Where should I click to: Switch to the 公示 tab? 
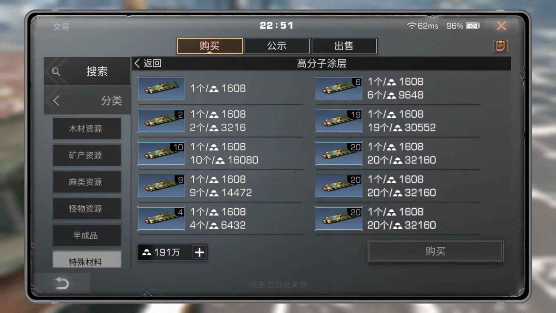click(277, 46)
